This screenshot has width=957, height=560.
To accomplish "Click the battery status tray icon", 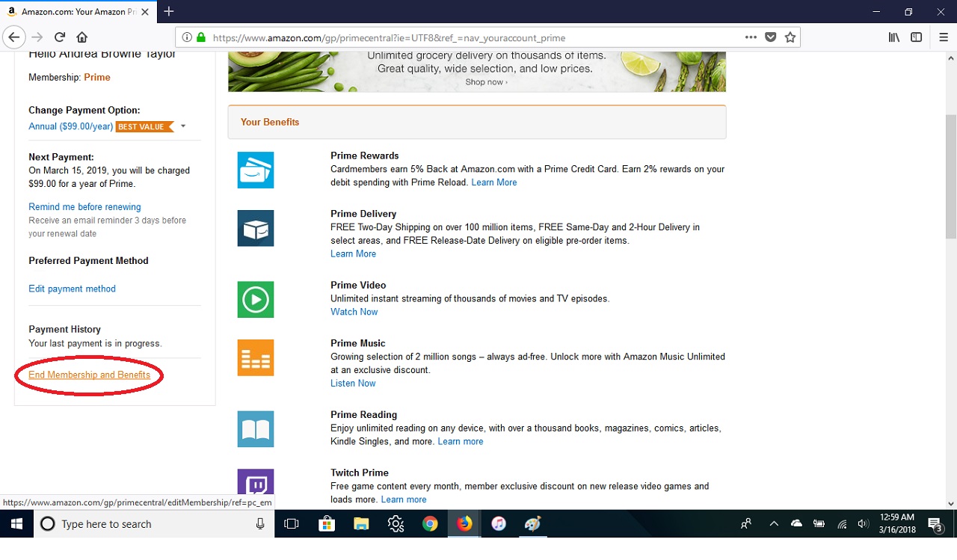I will pos(819,524).
